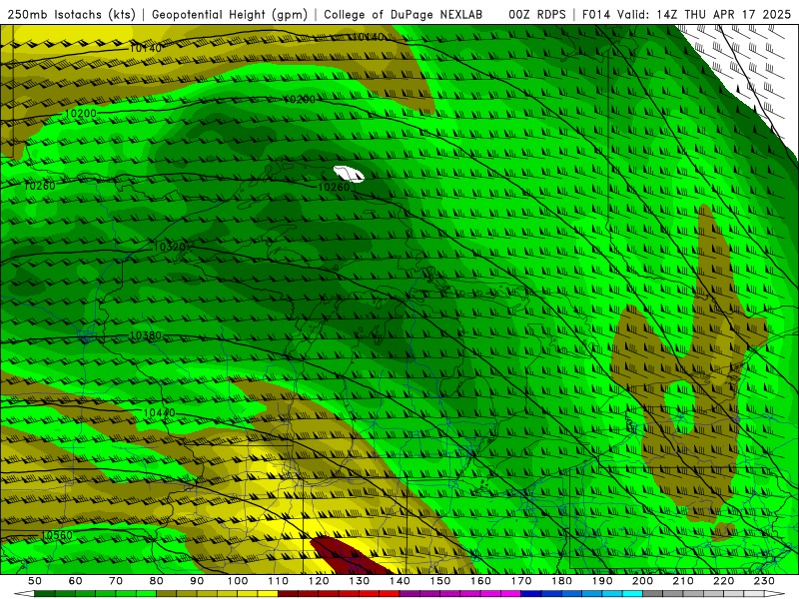
Task: Click the 100 value on the color scale
Action: click(x=238, y=581)
